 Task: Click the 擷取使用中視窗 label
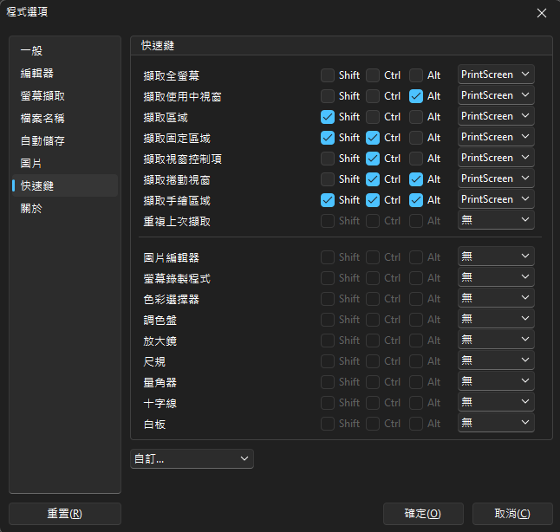(183, 96)
